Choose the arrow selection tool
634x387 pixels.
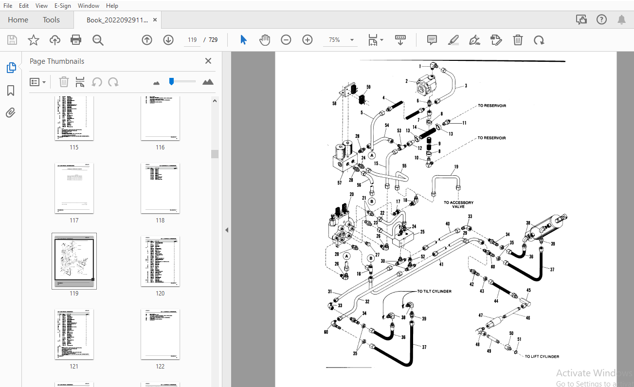[244, 40]
